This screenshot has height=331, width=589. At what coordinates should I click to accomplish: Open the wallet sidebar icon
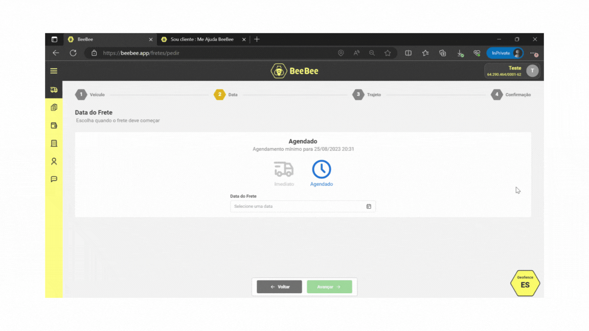54,125
